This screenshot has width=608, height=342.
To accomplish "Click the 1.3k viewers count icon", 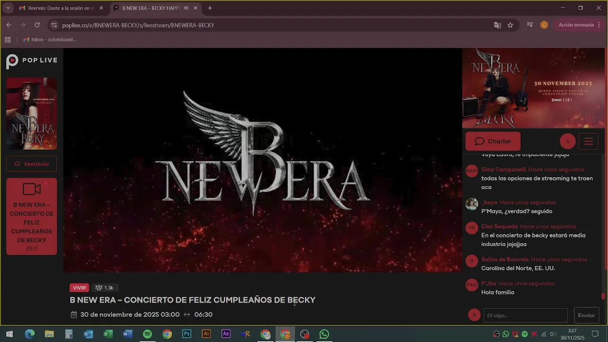I will [99, 288].
